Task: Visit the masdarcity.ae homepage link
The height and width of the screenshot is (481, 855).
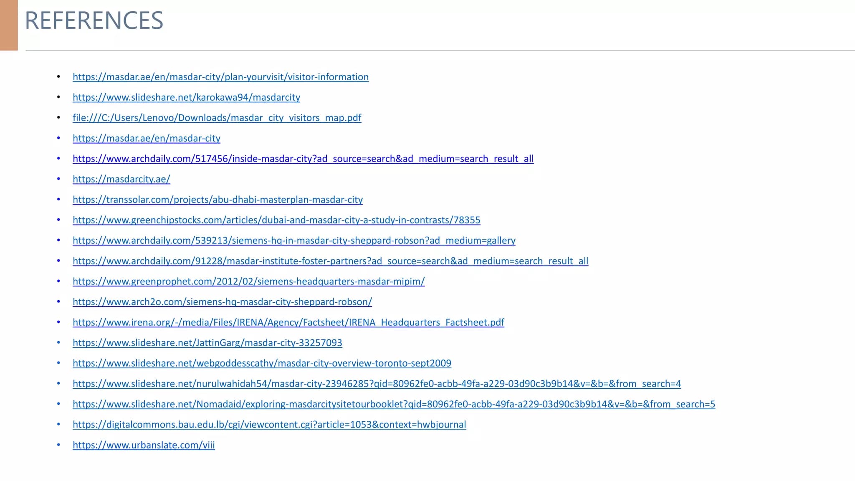Action: [x=121, y=179]
